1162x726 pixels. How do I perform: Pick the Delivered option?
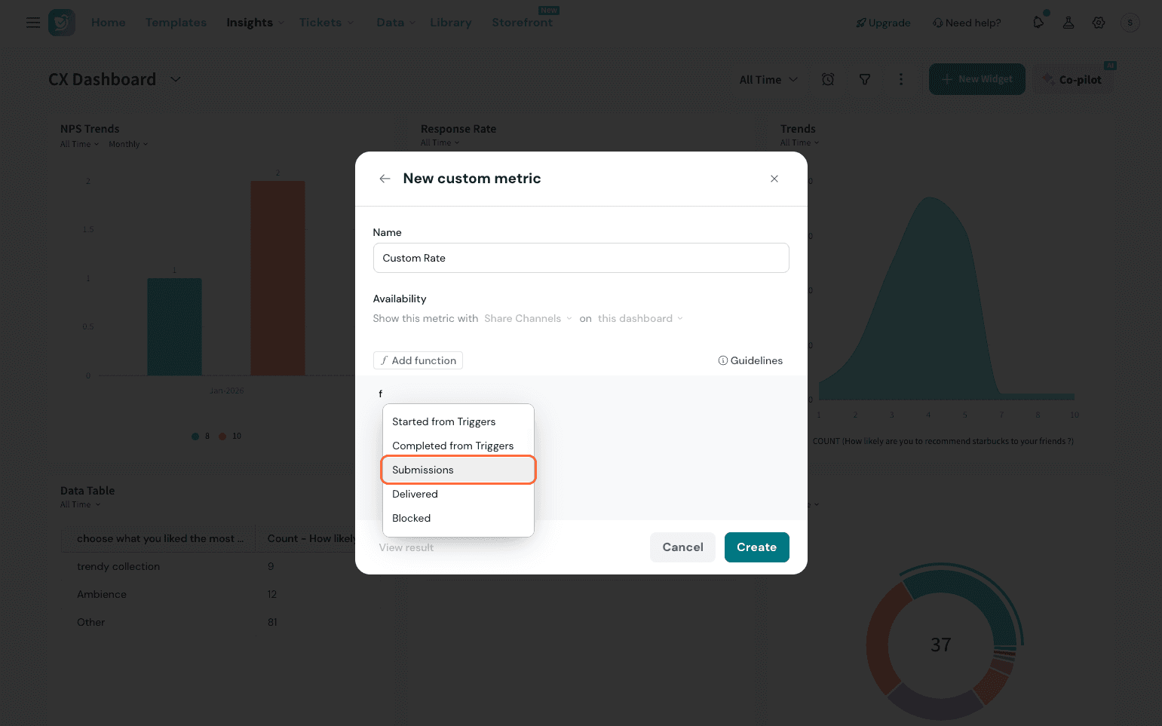pos(415,494)
